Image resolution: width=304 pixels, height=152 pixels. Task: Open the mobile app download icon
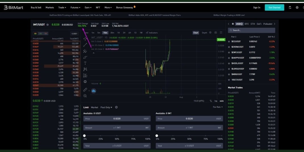[x=290, y=8]
